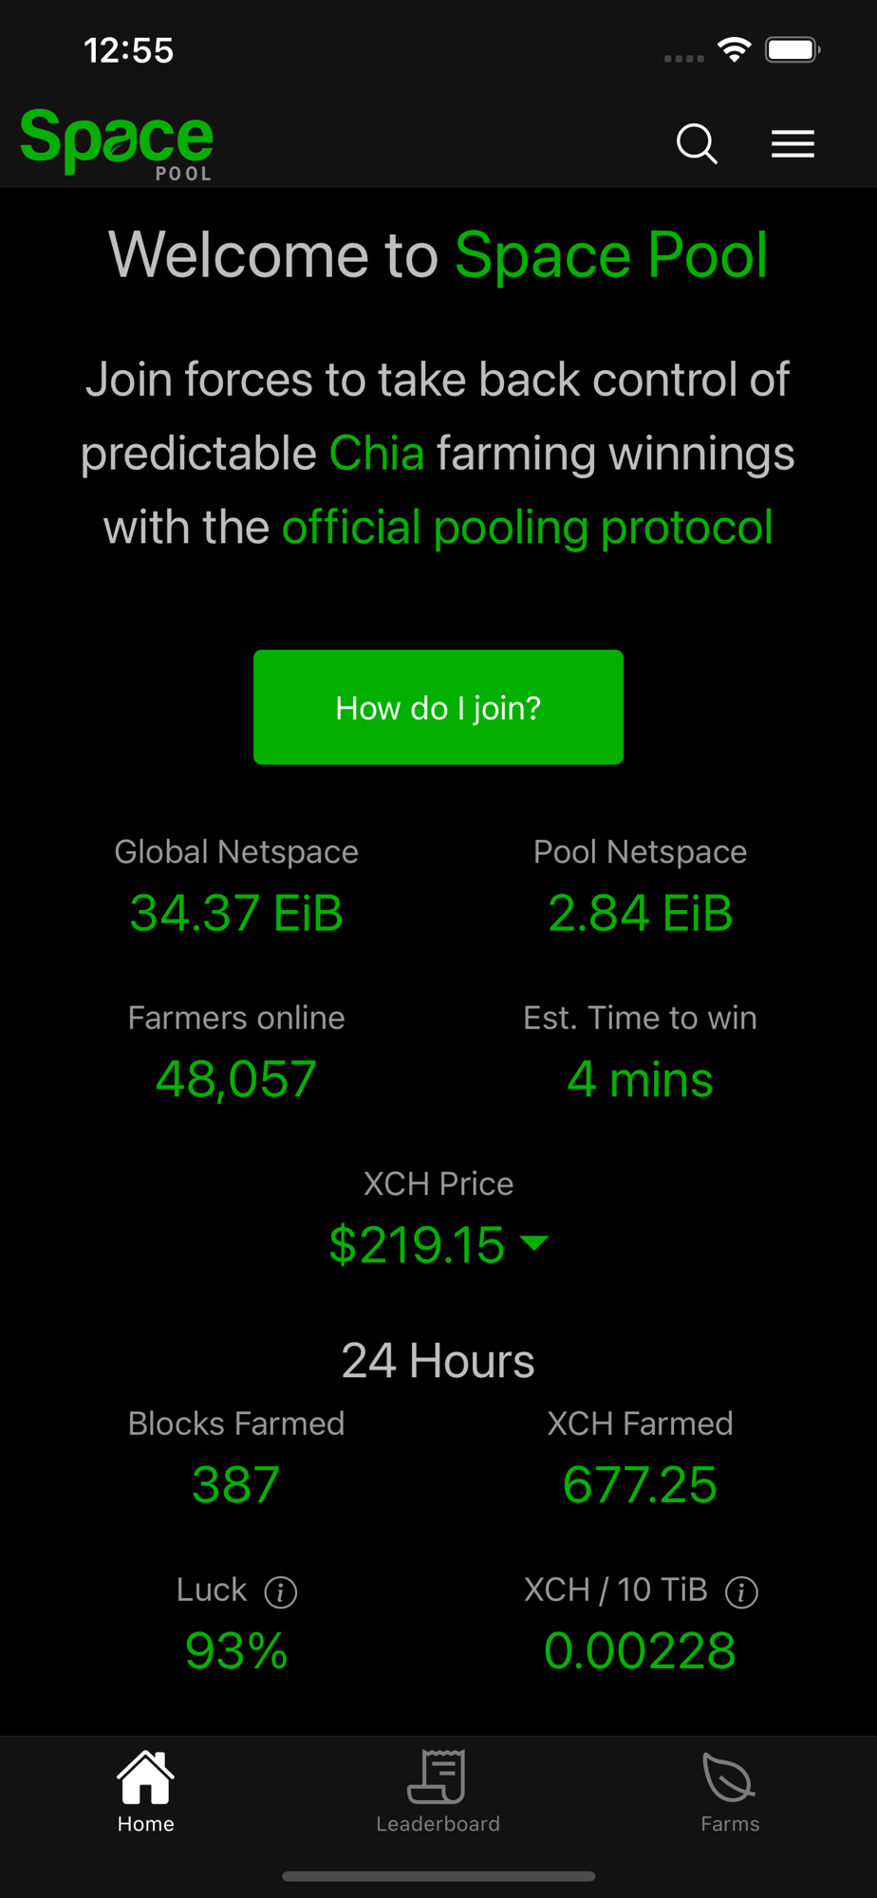The image size is (877, 1898).
Task: Follow the Chia link
Action: [377, 453]
